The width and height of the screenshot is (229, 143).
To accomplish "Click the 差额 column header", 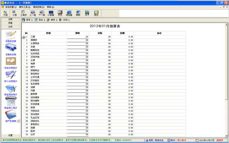I will [x=122, y=33].
